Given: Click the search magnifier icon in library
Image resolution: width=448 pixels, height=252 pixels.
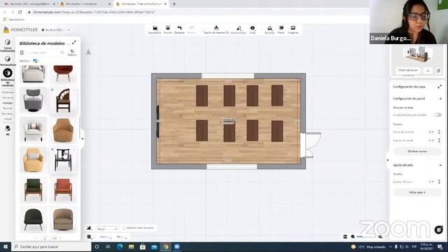Looking at the screenshot, I should point(62,52).
